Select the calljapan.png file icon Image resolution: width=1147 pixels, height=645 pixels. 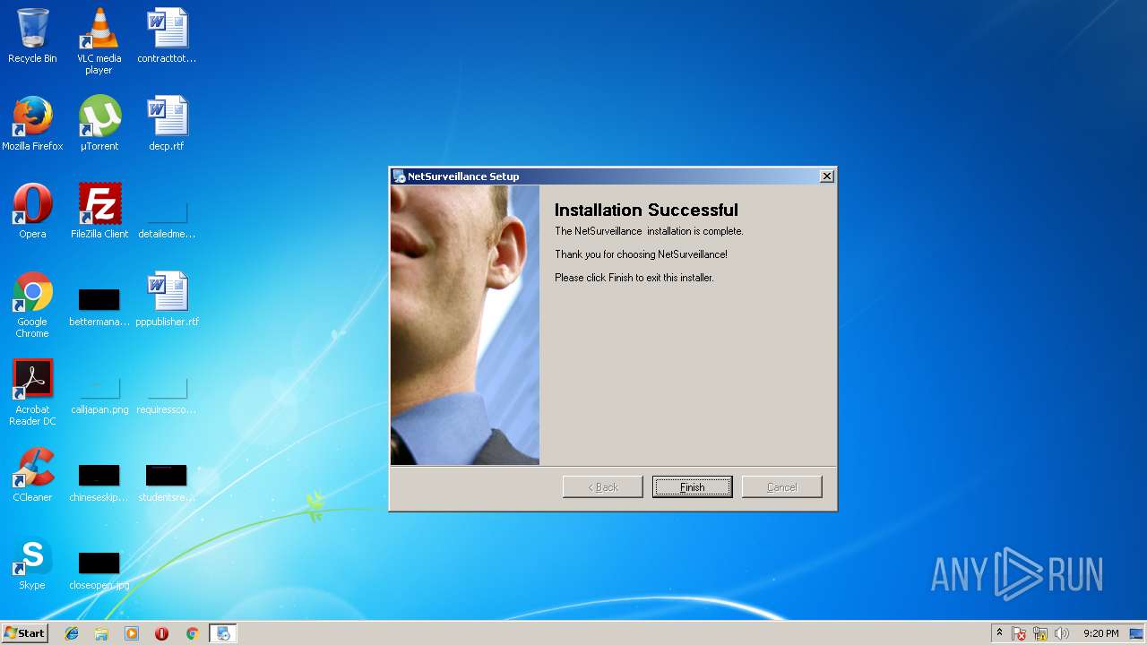tap(99, 396)
